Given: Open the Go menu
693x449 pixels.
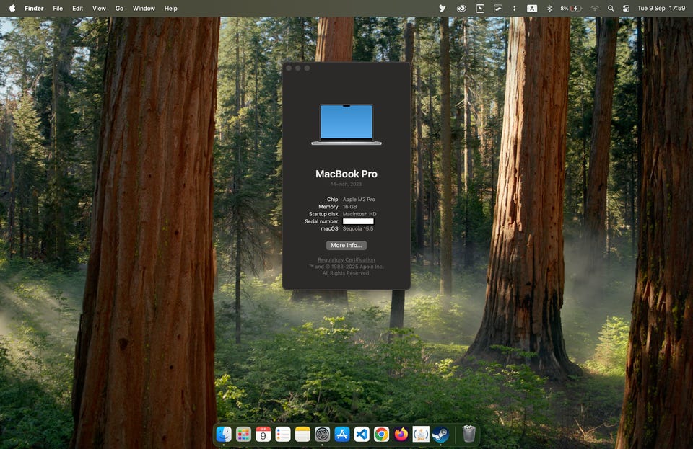Looking at the screenshot, I should click(x=119, y=8).
